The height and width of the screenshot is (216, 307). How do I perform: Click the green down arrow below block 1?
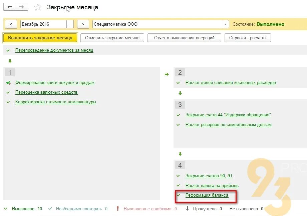[x=10, y=61]
